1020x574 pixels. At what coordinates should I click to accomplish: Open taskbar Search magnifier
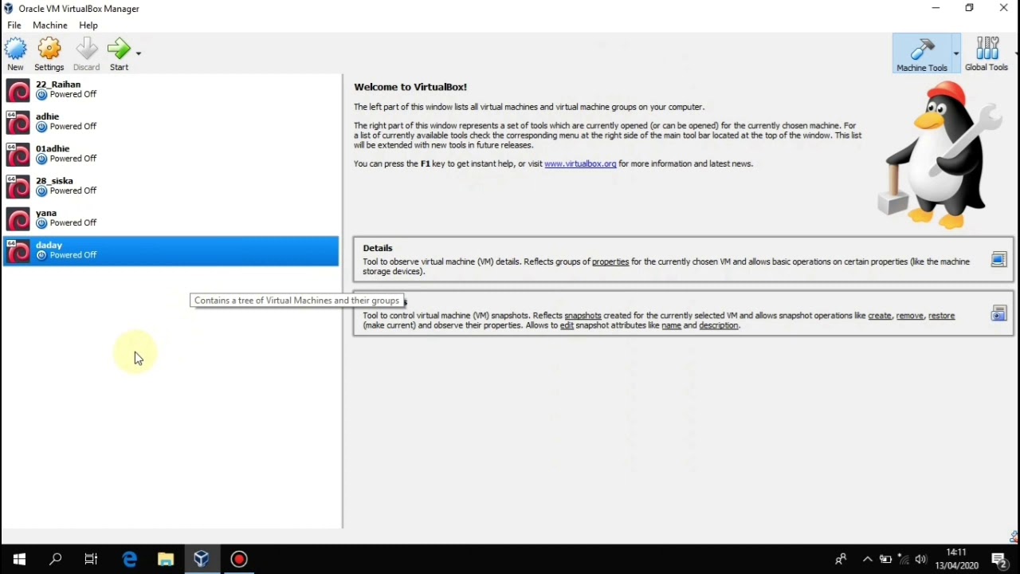click(55, 560)
